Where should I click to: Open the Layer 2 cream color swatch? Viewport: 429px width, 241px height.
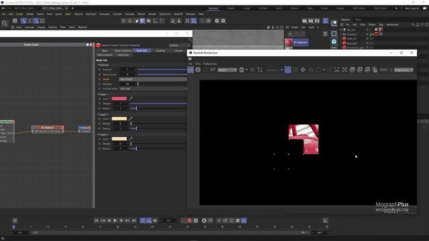click(119, 119)
